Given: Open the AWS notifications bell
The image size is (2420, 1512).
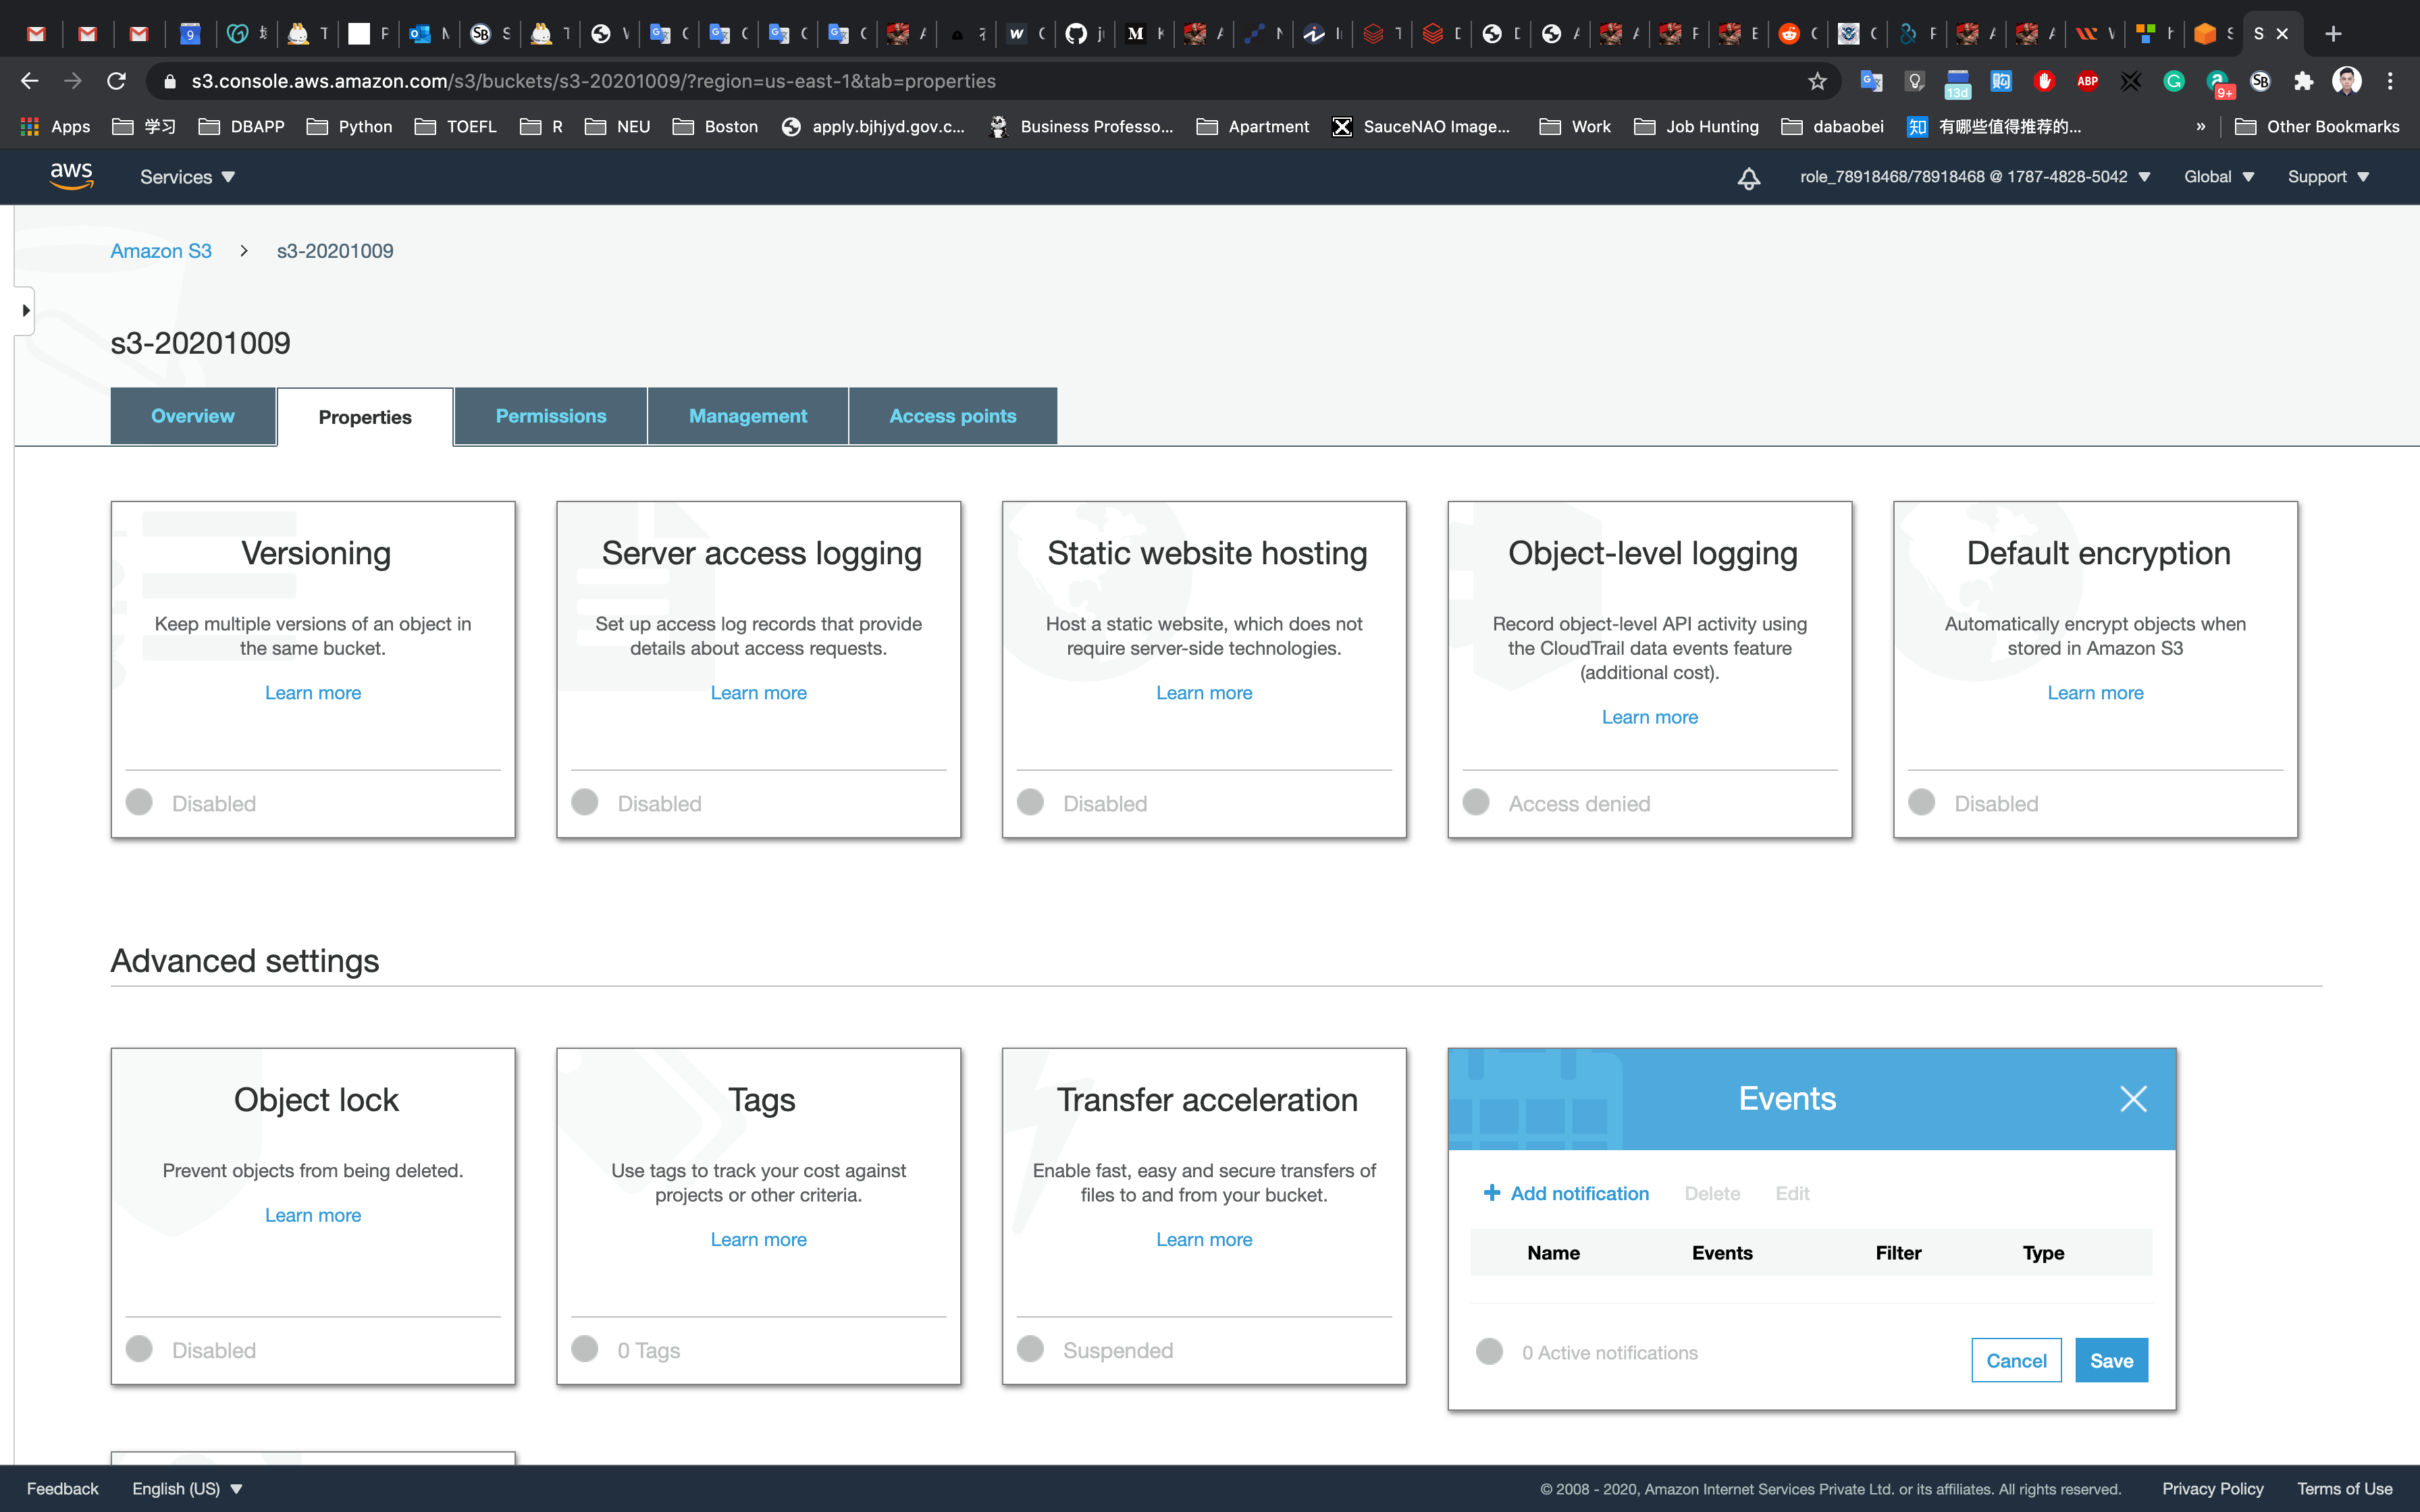Looking at the screenshot, I should 1748,178.
